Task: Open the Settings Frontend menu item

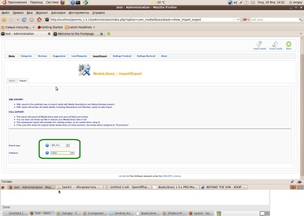Action: pos(122,56)
